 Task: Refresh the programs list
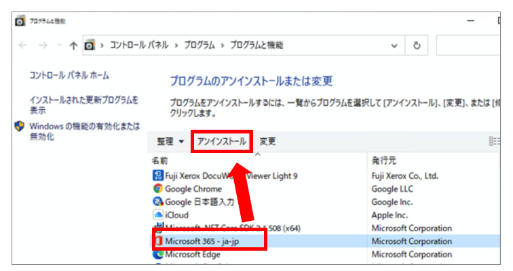[x=417, y=45]
